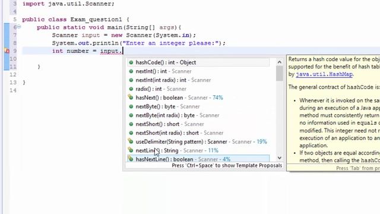Click the 74% relevance label for hasNext()

pos(218,97)
